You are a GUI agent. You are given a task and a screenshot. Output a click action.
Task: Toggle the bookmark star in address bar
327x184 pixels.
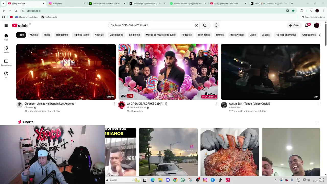[x=293, y=11]
